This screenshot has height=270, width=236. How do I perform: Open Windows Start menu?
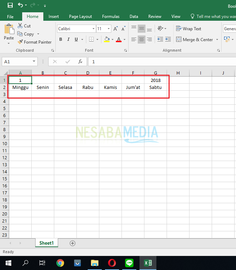[8, 263]
